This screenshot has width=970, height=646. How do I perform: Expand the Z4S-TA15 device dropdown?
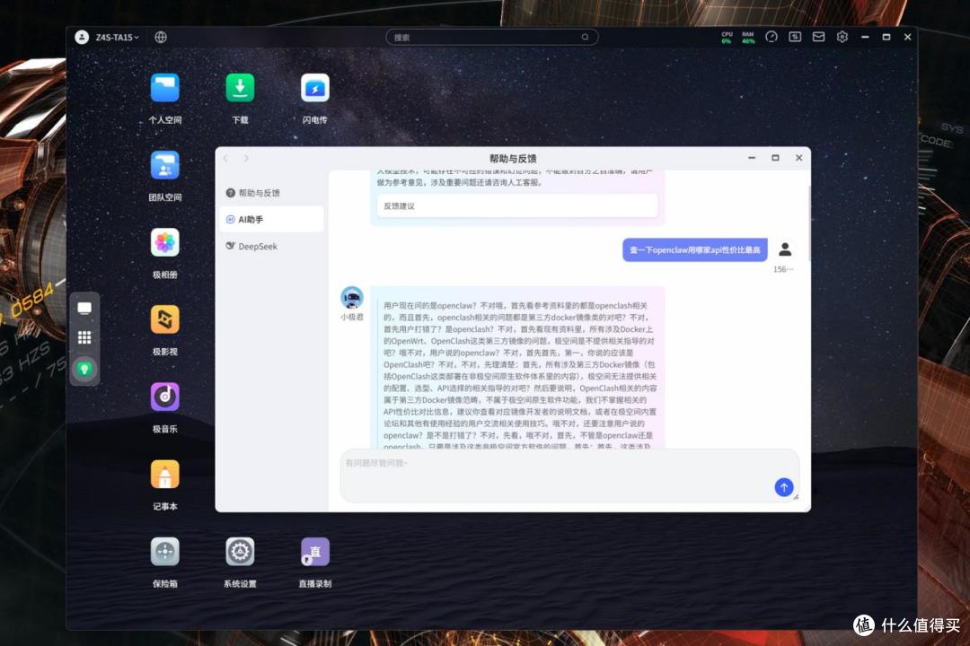[117, 37]
